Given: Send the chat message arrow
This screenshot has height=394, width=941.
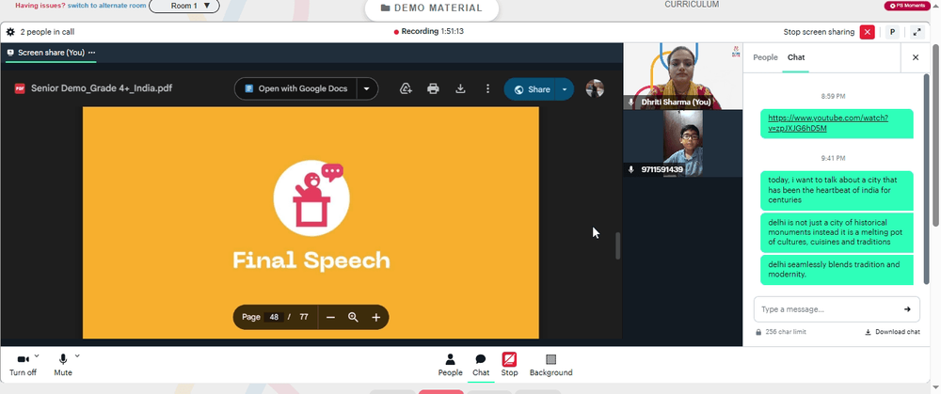Looking at the screenshot, I should coord(907,308).
